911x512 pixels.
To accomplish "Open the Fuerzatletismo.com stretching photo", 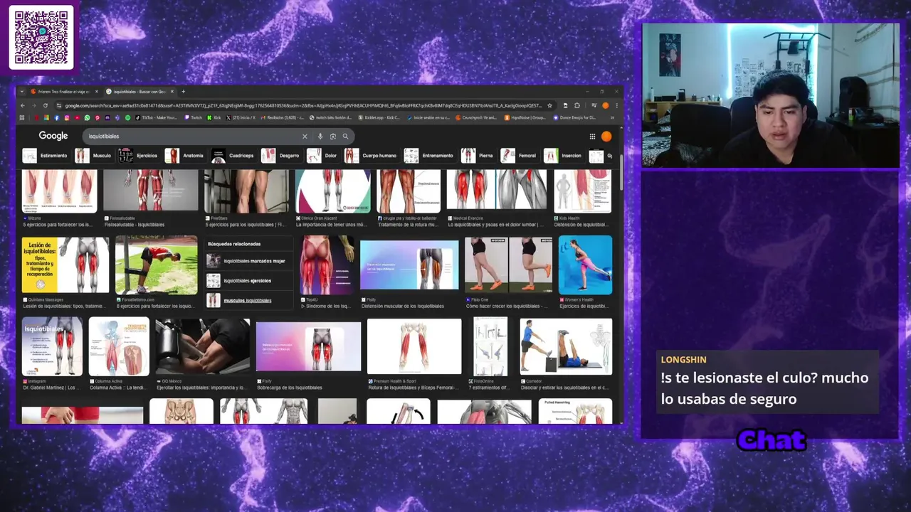I will [x=156, y=265].
